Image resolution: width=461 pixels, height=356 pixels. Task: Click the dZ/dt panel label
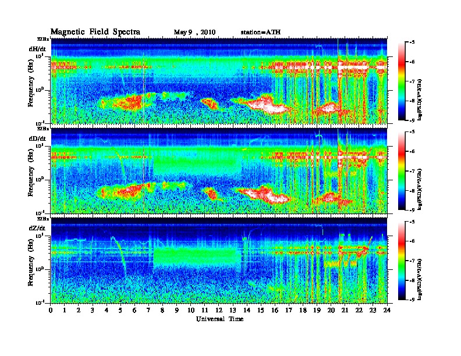click(37, 228)
